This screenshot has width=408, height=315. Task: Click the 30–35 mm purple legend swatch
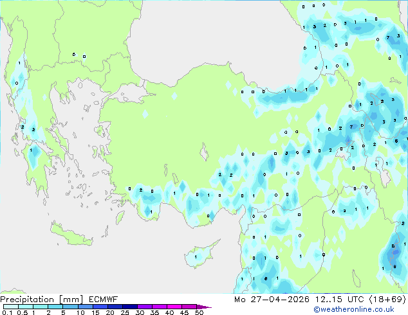(145, 307)
